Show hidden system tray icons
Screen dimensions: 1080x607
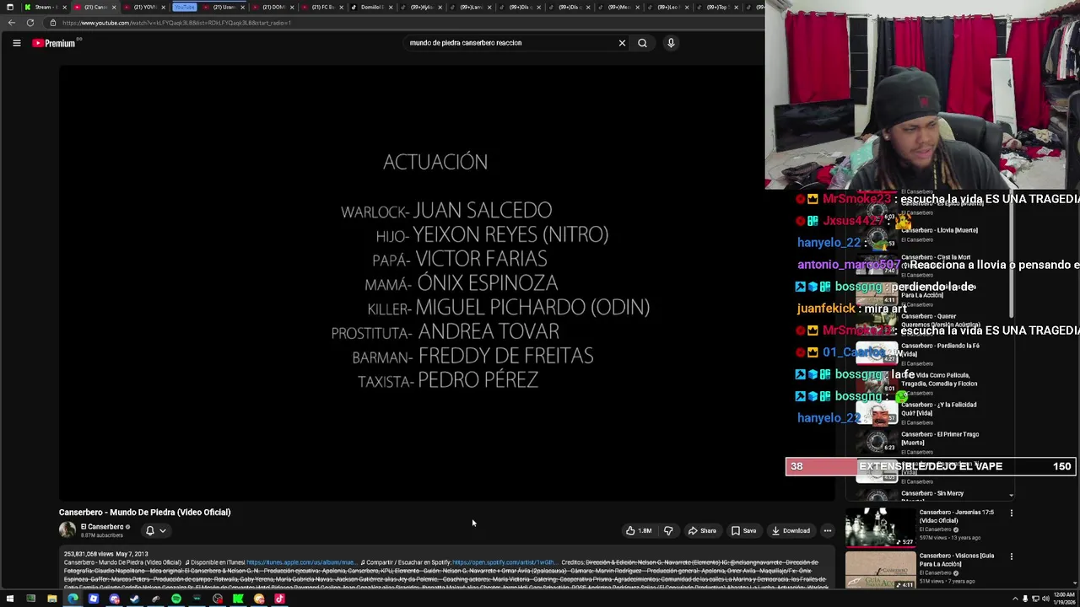(x=1013, y=599)
